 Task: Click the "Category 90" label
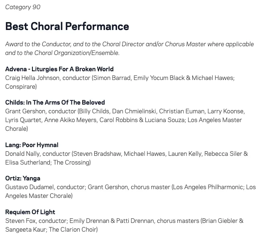[23, 7]
